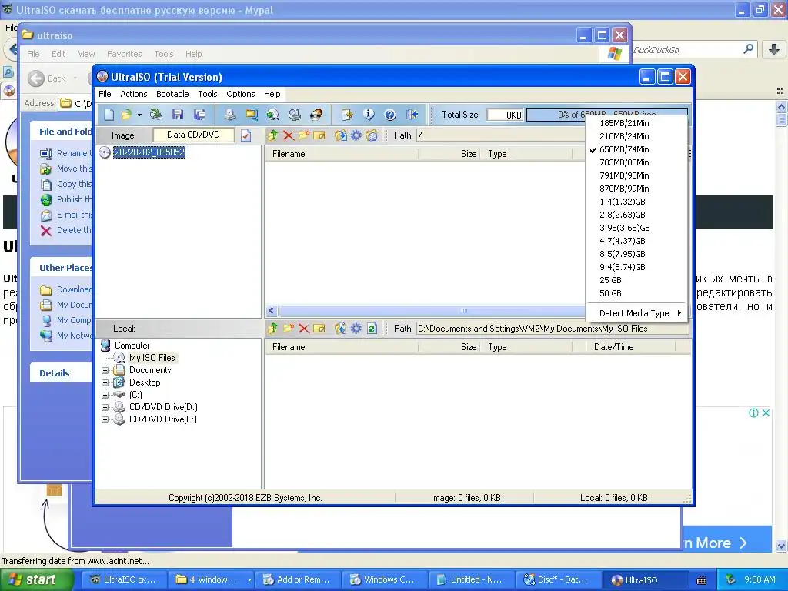This screenshot has height=591, width=788.
Task: Expand the Detect Media Type submenu
Action: coord(636,313)
